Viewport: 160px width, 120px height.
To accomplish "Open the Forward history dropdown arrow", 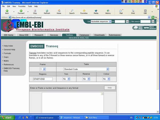I will click(x=28, y=12).
